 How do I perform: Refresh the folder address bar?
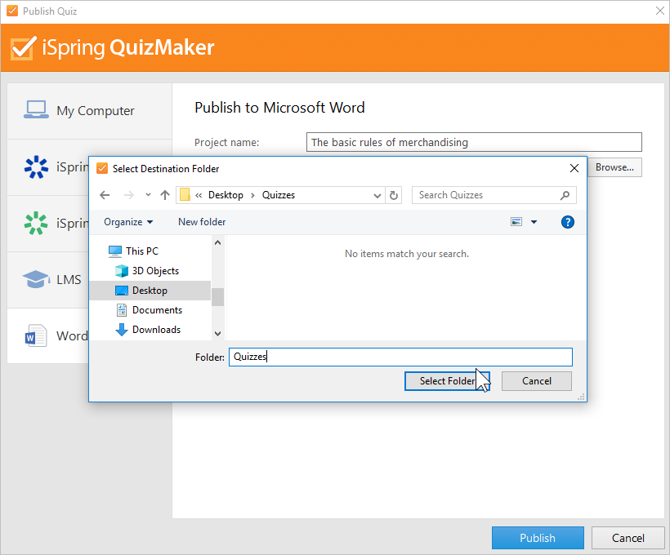click(x=395, y=195)
